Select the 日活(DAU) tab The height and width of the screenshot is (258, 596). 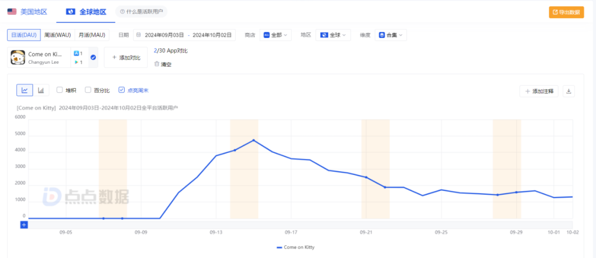point(24,35)
